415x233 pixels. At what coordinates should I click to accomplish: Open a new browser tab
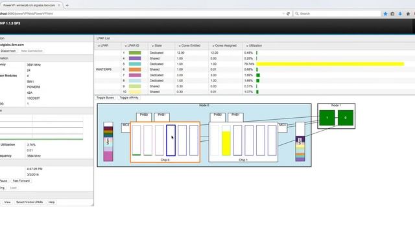pos(67,5)
